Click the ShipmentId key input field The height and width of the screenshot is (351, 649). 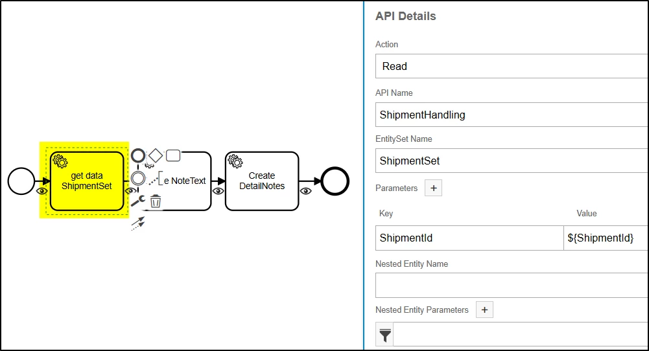(469, 238)
